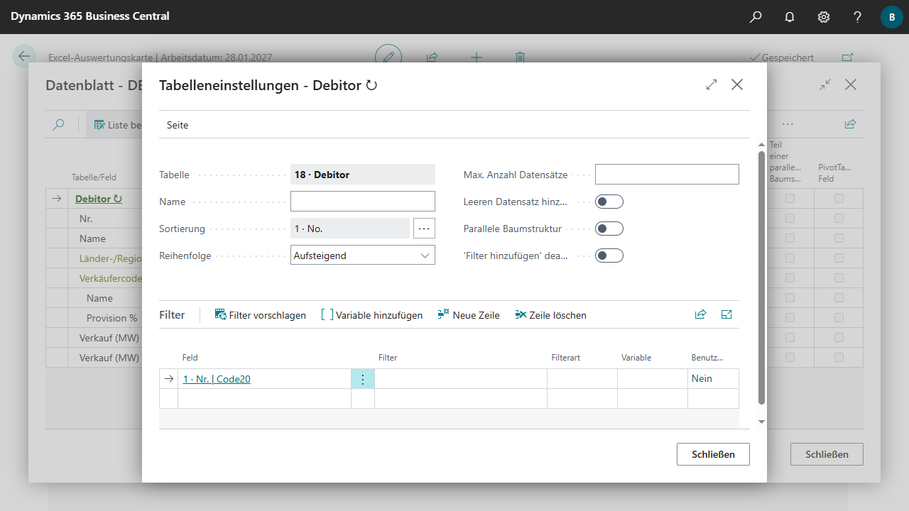Open search magnifier in top bar
This screenshot has width=909, height=511.
click(x=756, y=17)
